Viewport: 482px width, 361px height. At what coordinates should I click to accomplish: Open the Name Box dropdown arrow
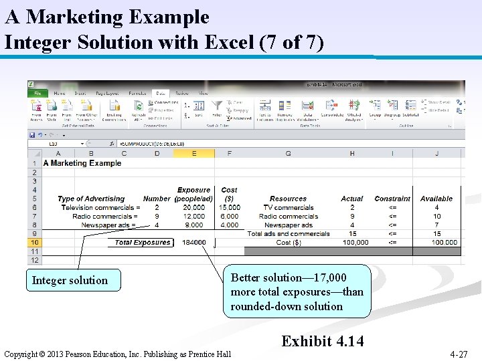[82, 144]
